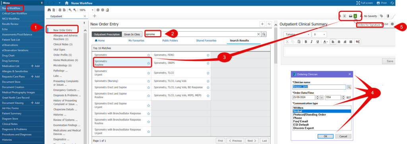Click the pin icon above outpatient menu
The image size is (407, 144).
point(84,23)
